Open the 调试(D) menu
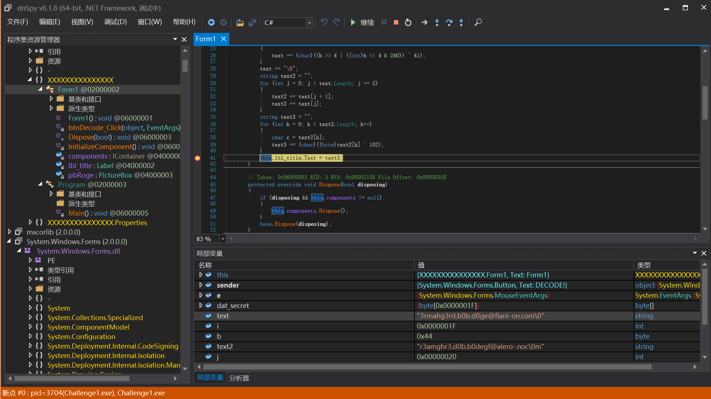The width and height of the screenshot is (711, 399). point(115,22)
